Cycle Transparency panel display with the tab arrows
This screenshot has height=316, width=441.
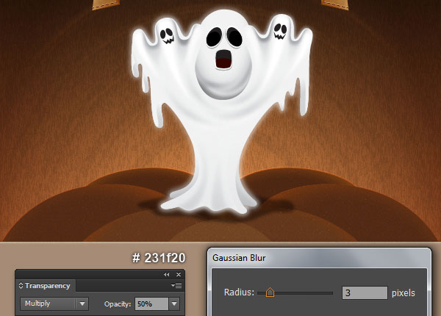(21, 286)
